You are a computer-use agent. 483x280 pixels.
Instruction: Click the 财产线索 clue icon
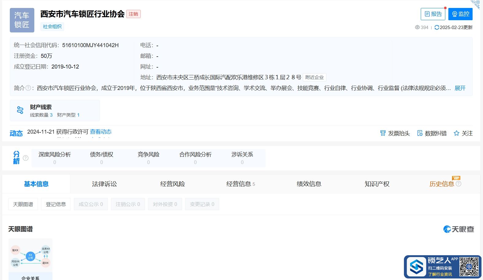pos(20,110)
